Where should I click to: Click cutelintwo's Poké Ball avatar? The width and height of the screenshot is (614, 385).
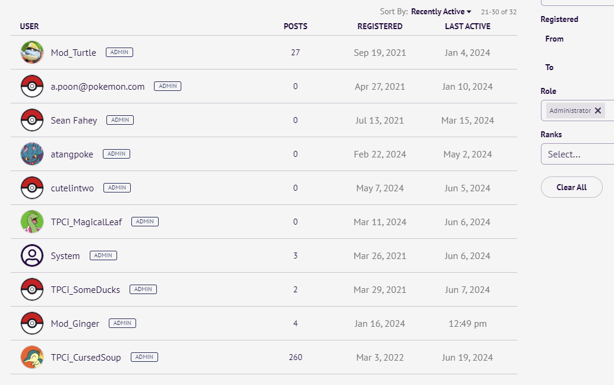click(32, 188)
